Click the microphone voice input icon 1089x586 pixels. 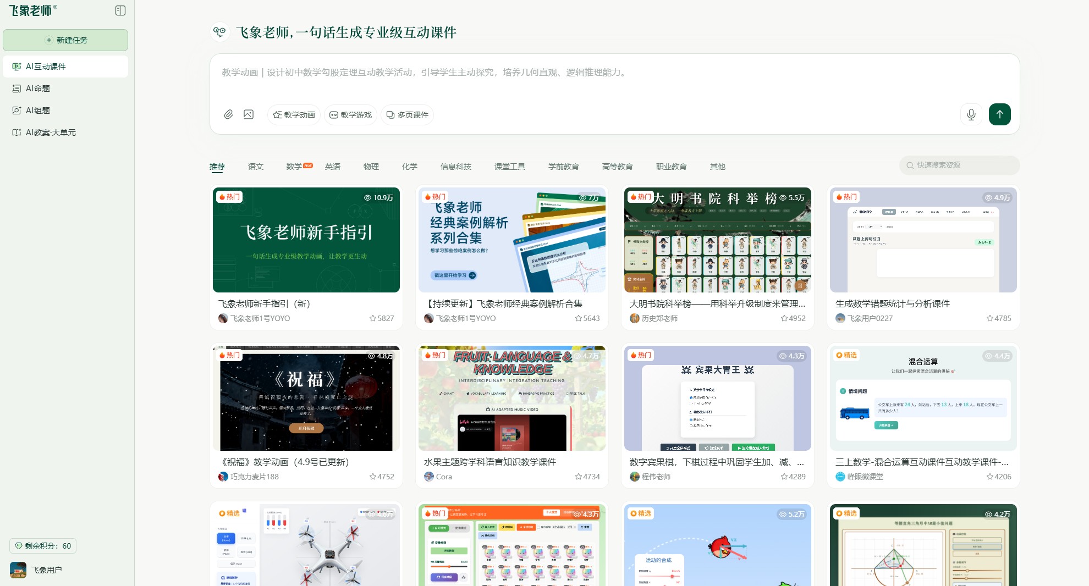click(971, 114)
